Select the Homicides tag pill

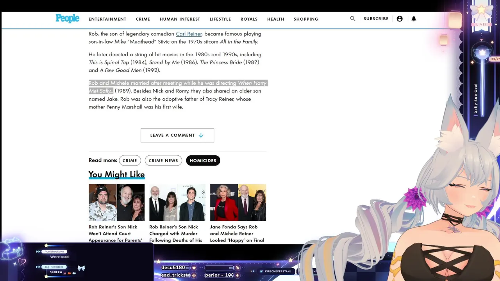pos(203,160)
